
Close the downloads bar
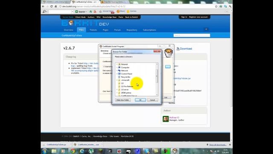[230, 145]
